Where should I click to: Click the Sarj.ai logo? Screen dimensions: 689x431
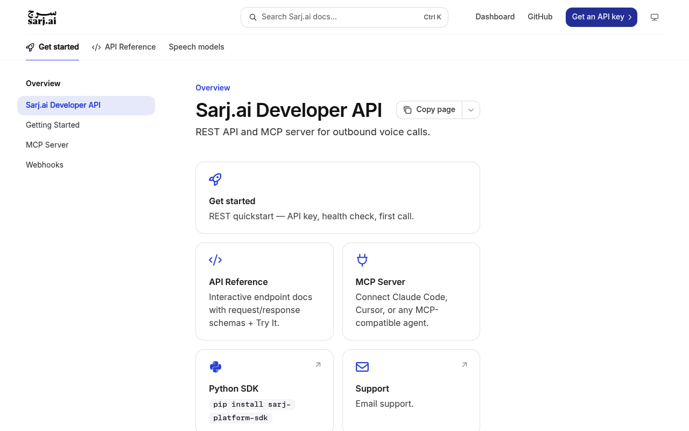tap(42, 17)
